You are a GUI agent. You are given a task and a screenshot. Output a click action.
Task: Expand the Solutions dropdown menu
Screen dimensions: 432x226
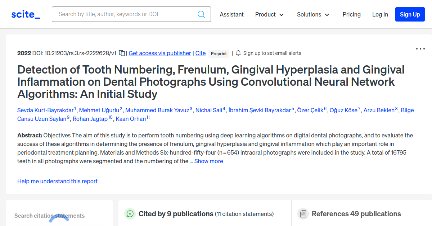313,14
